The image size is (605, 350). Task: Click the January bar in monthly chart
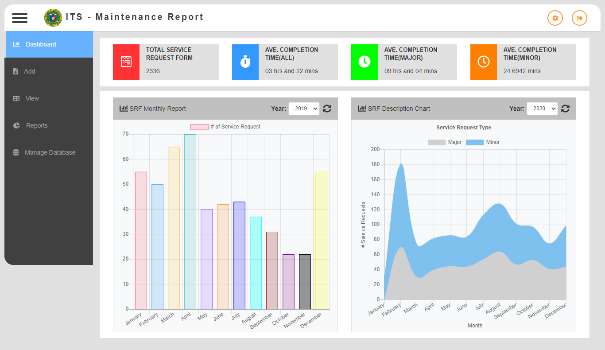click(x=141, y=241)
